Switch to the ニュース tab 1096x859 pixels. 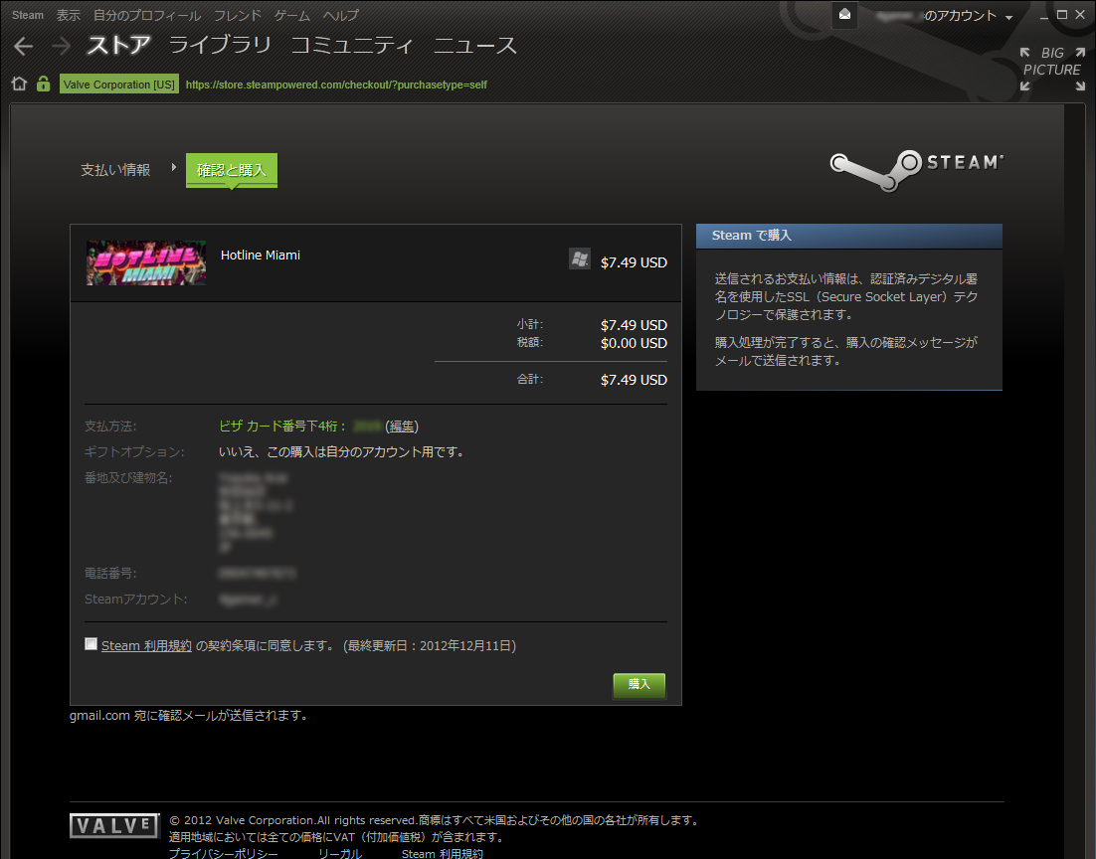click(475, 46)
